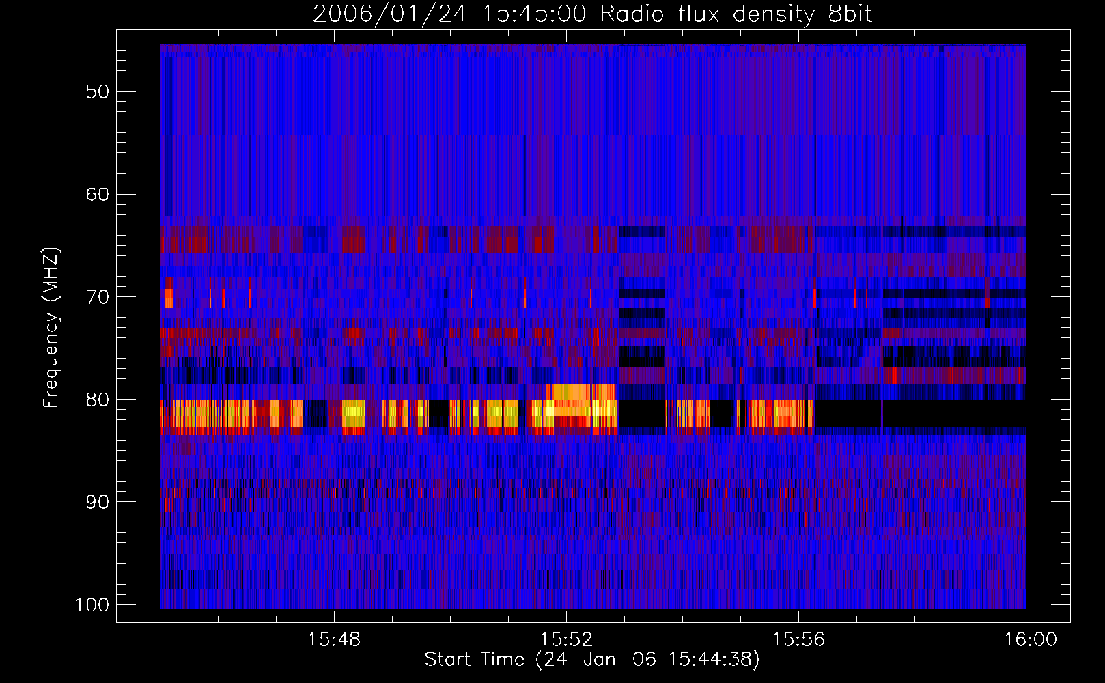Screen dimensions: 1105x683
Task: Click the 50 frequency tick label
Action: pos(98,92)
